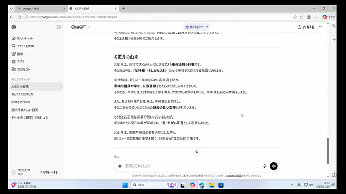The width and height of the screenshot is (346, 194).
Task: Open the ChatGPT logo home icon
Action: (x=14, y=27)
